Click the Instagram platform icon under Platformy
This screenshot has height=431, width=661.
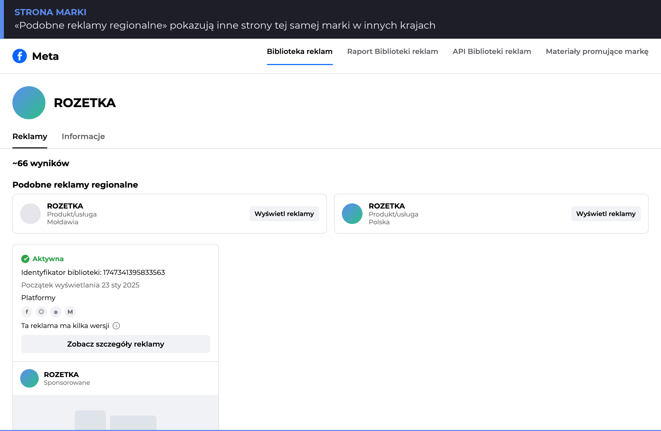(41, 312)
